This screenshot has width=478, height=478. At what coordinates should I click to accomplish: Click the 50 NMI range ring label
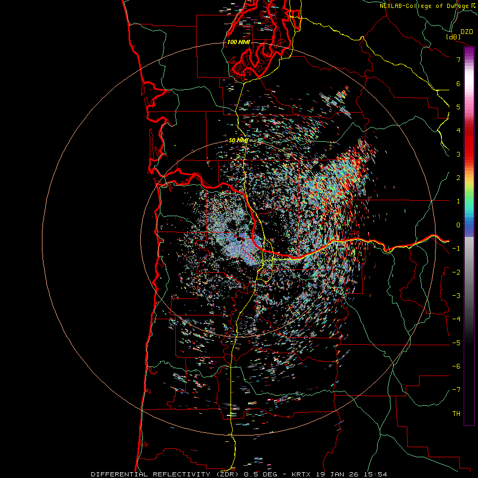coord(238,141)
